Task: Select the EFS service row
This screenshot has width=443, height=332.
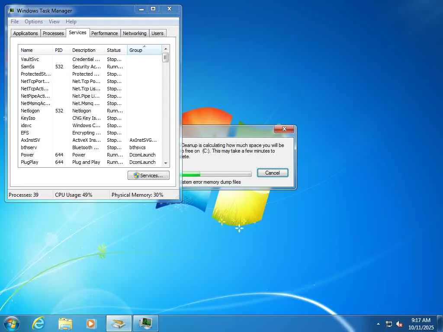Action: pyautogui.click(x=90, y=133)
